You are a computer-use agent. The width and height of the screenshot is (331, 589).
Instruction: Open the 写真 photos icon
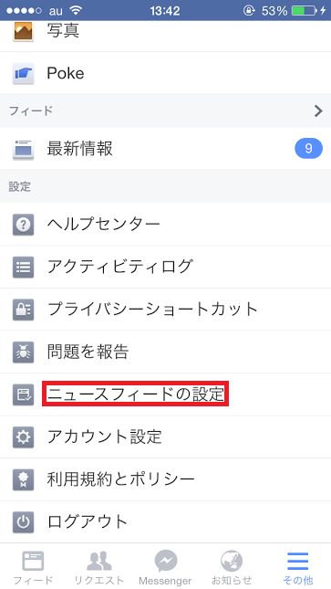24,31
